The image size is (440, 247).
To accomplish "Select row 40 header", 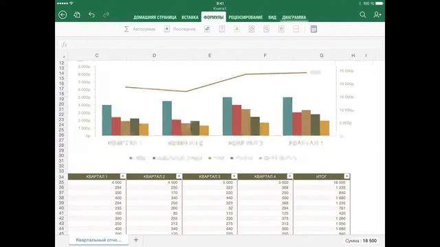I will click(61, 208).
